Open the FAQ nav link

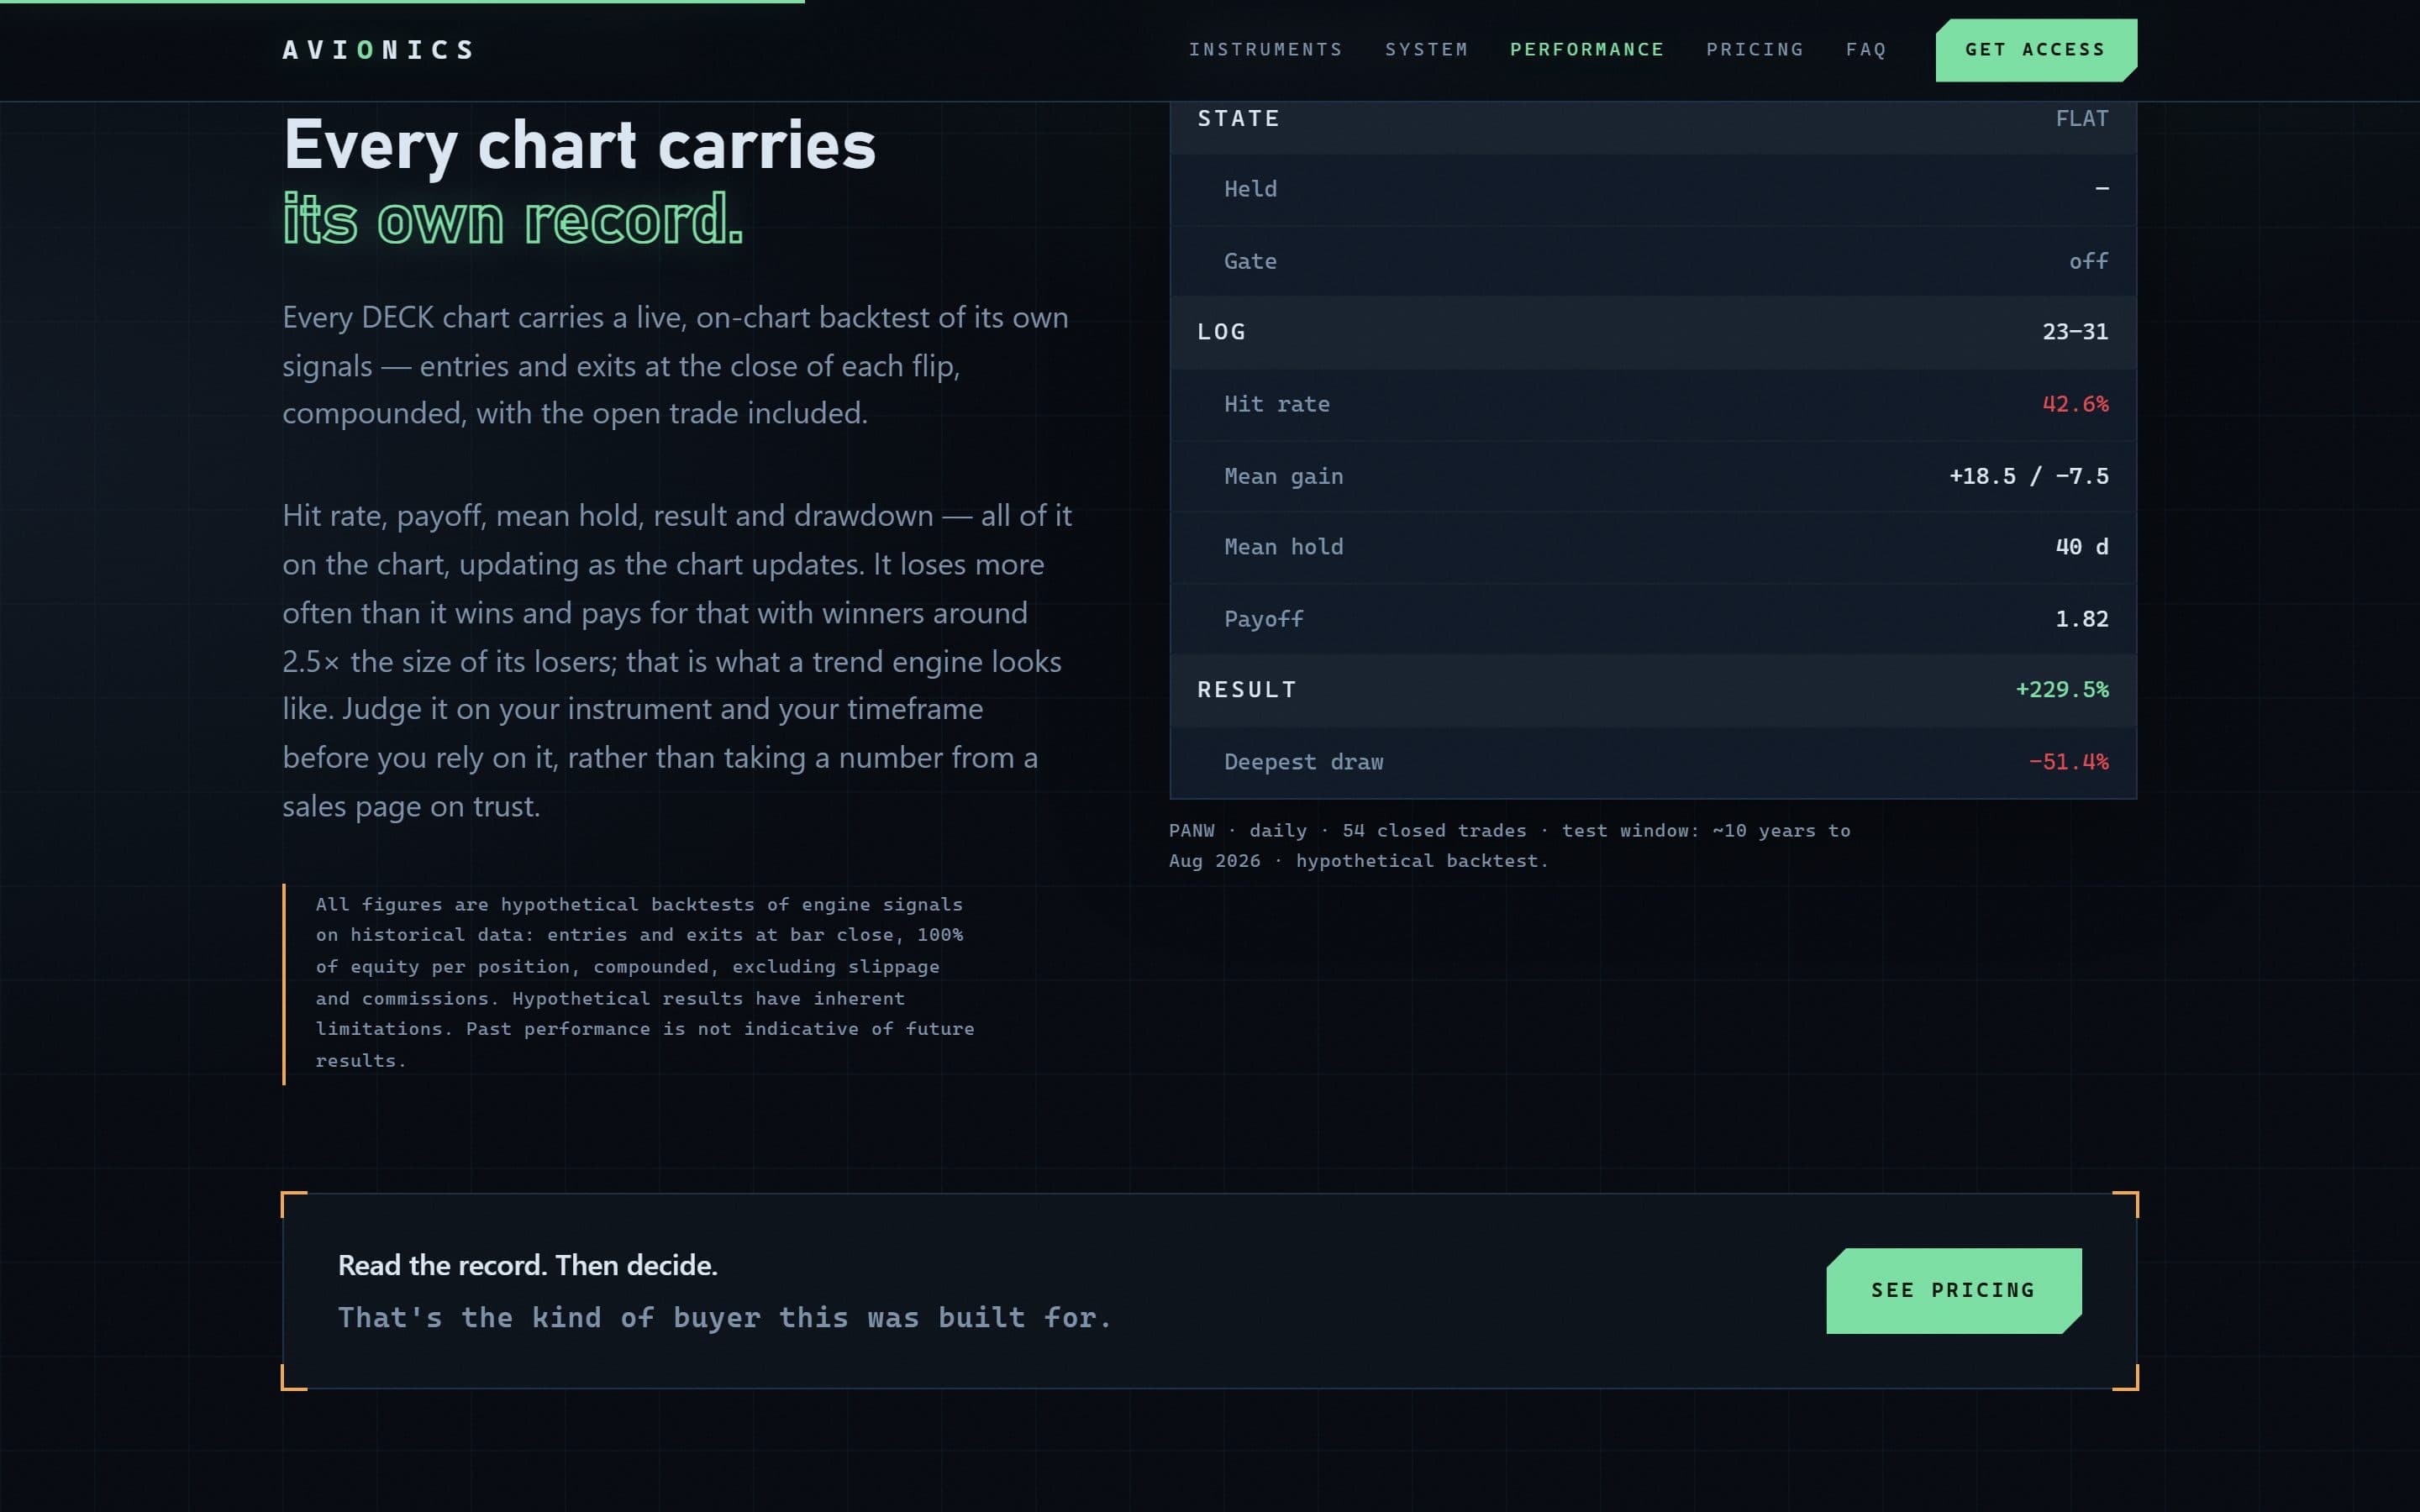click(x=1866, y=50)
